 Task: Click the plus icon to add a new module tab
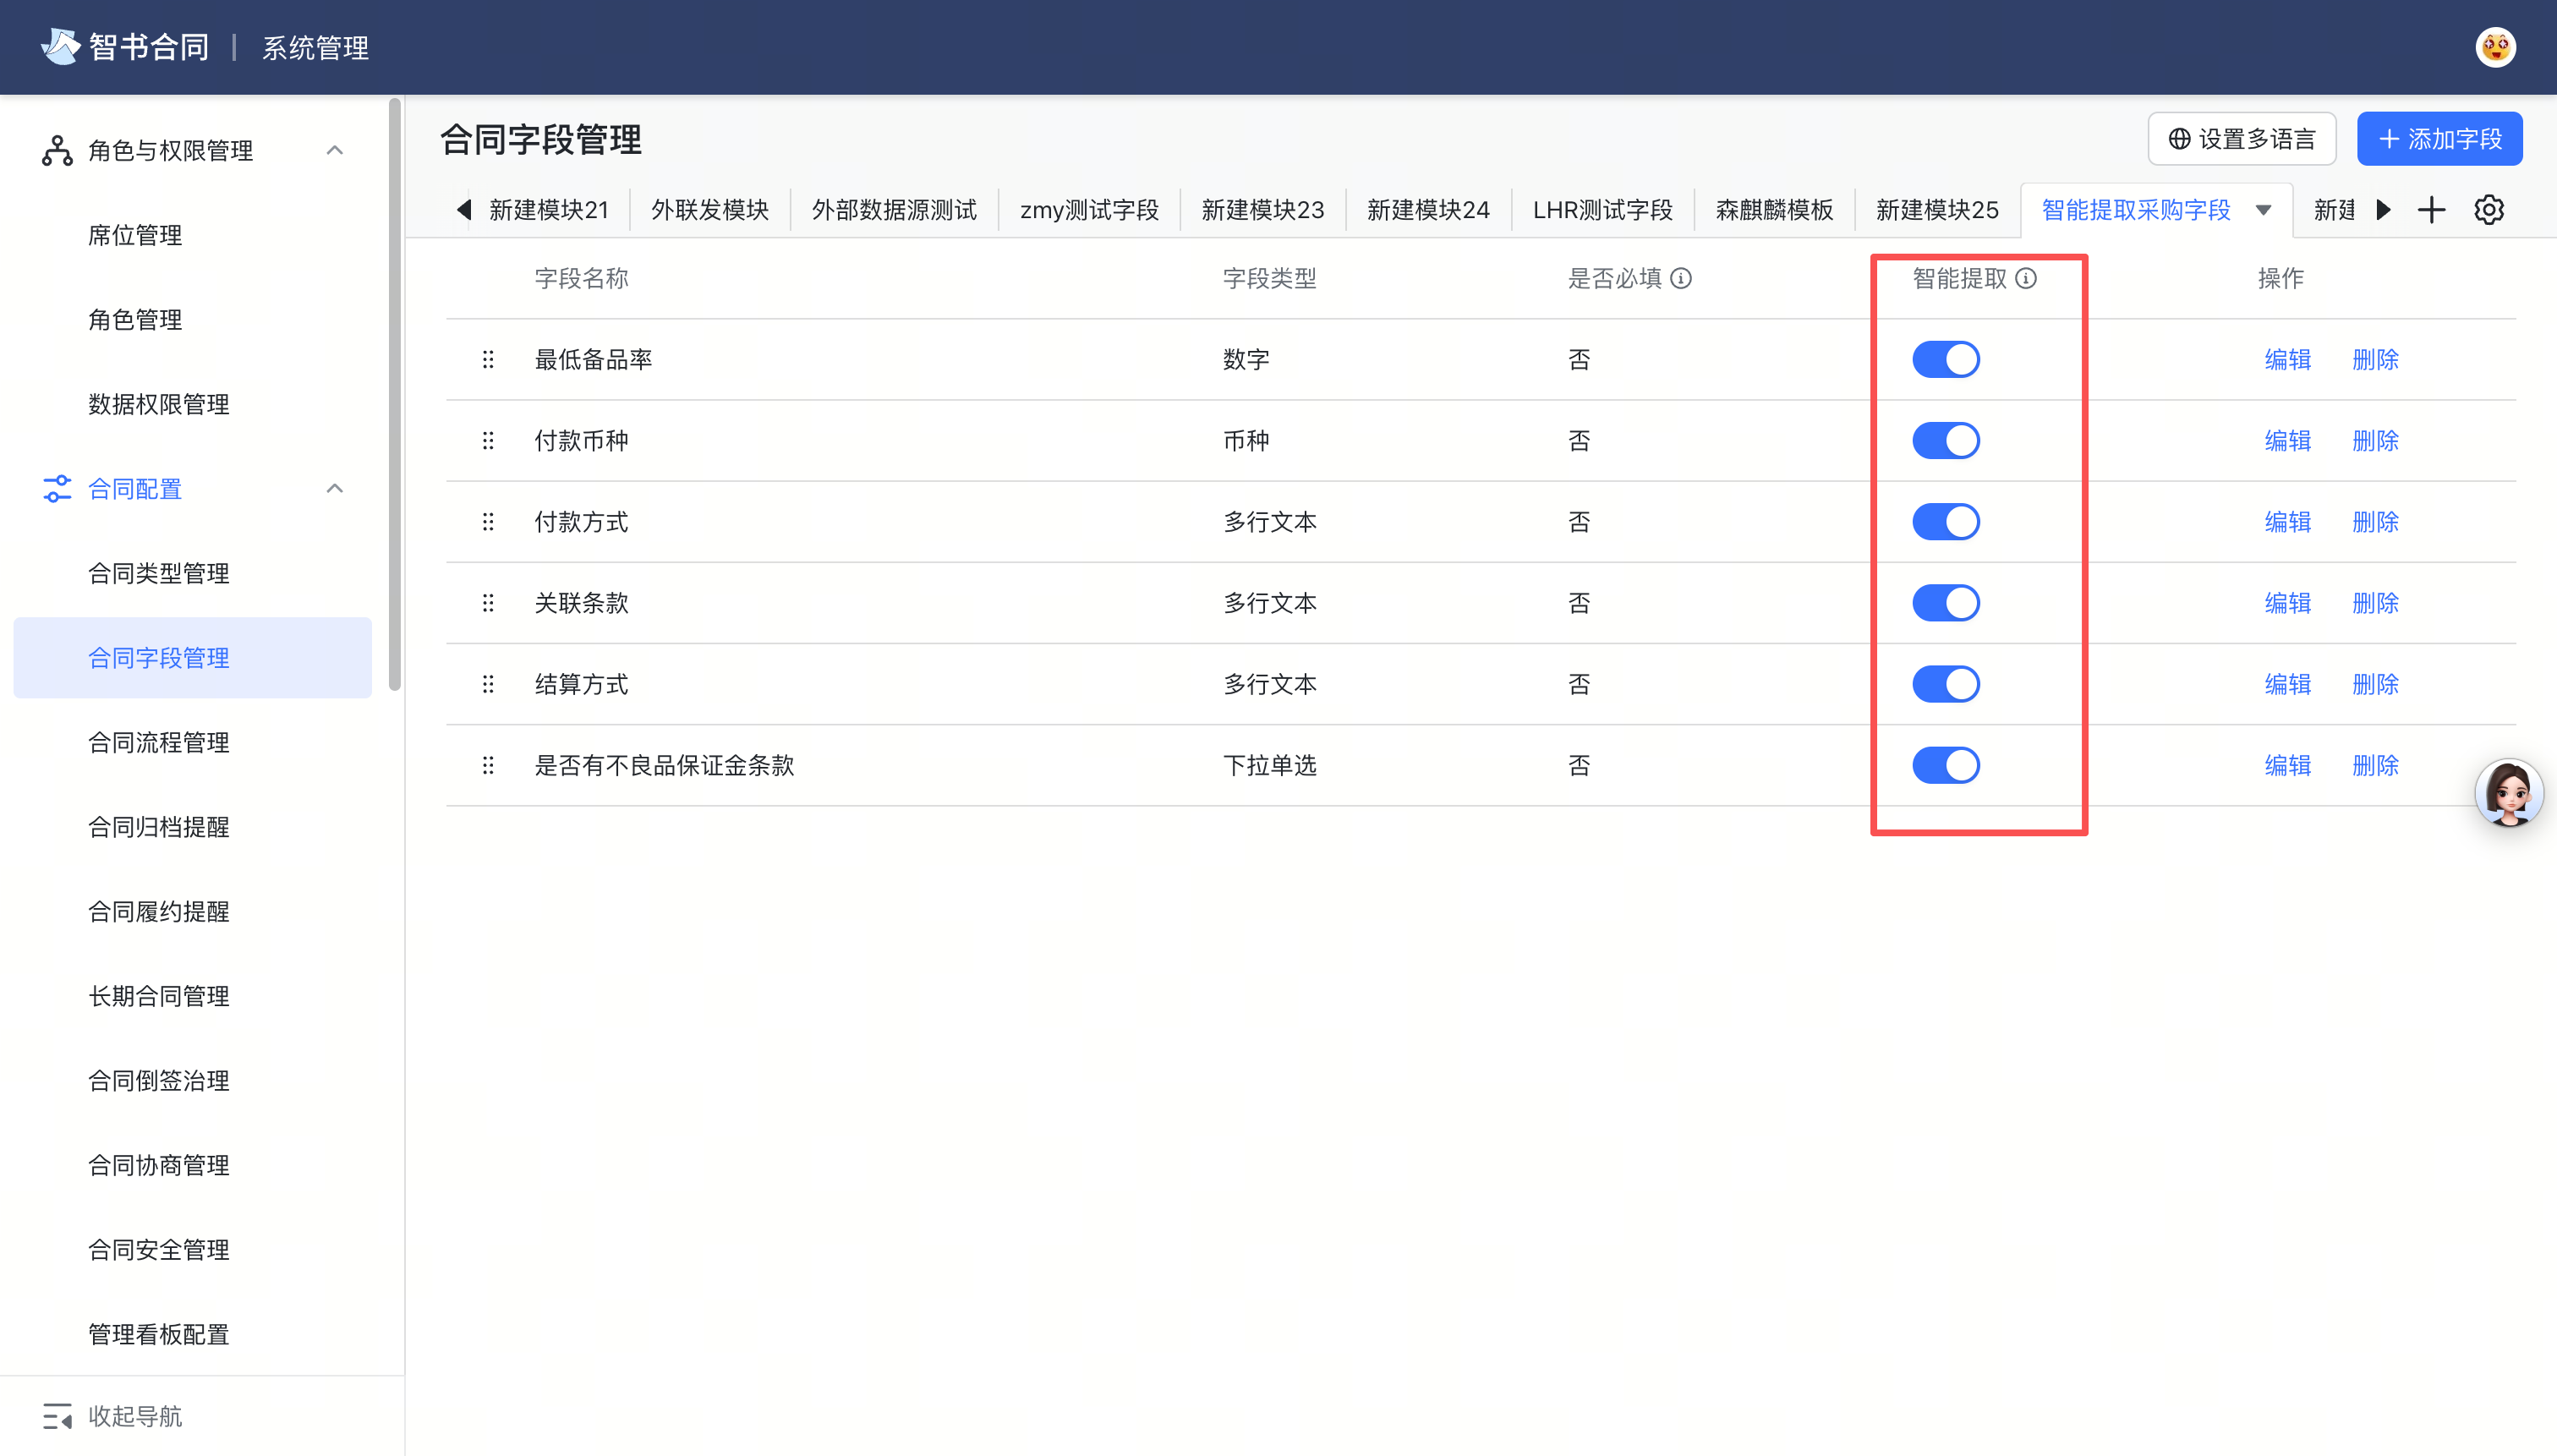[x=2431, y=209]
